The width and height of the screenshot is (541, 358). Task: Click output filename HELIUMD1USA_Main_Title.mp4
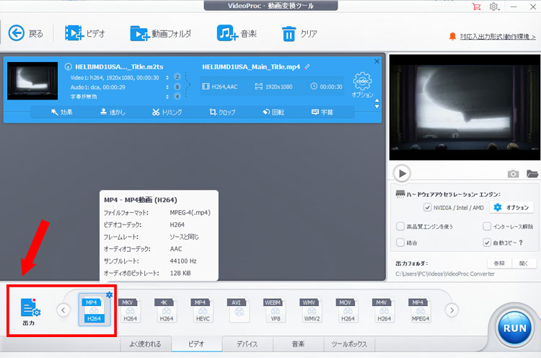251,66
